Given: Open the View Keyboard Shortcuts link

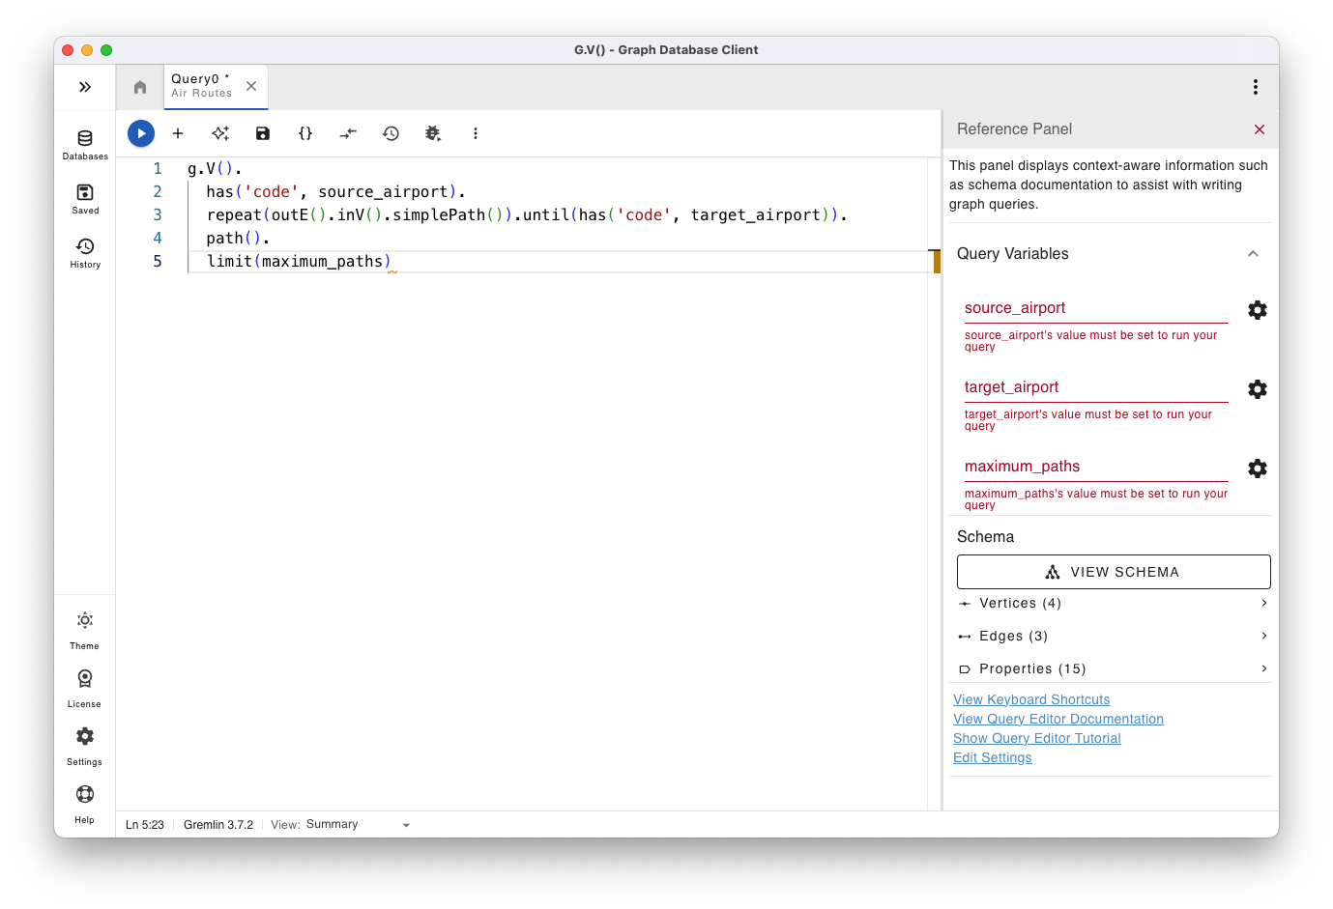Looking at the screenshot, I should (1030, 699).
